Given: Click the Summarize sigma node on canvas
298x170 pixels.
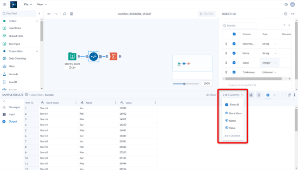Looking at the screenshot, I should [114, 57].
